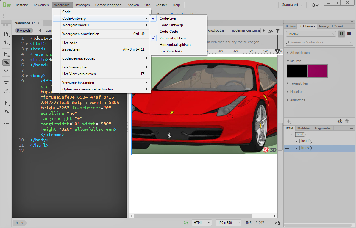356x228 pixels.
Task: Collapse the html node in DOM panel
Action: [292, 135]
